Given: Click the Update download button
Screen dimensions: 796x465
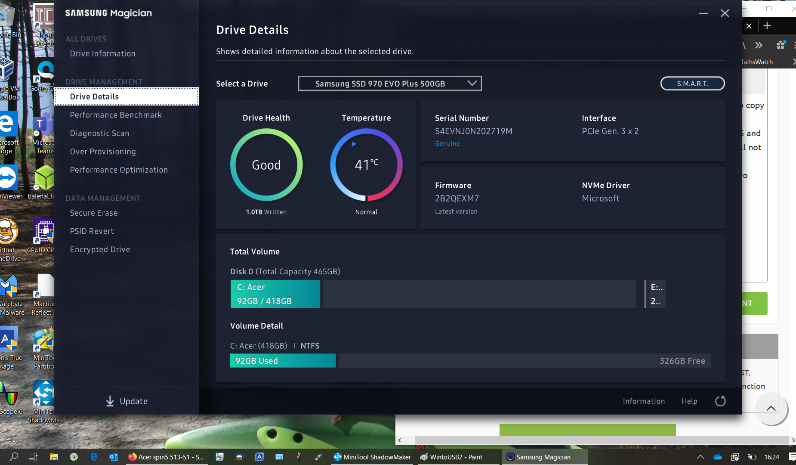Looking at the screenshot, I should pyautogui.click(x=126, y=401).
